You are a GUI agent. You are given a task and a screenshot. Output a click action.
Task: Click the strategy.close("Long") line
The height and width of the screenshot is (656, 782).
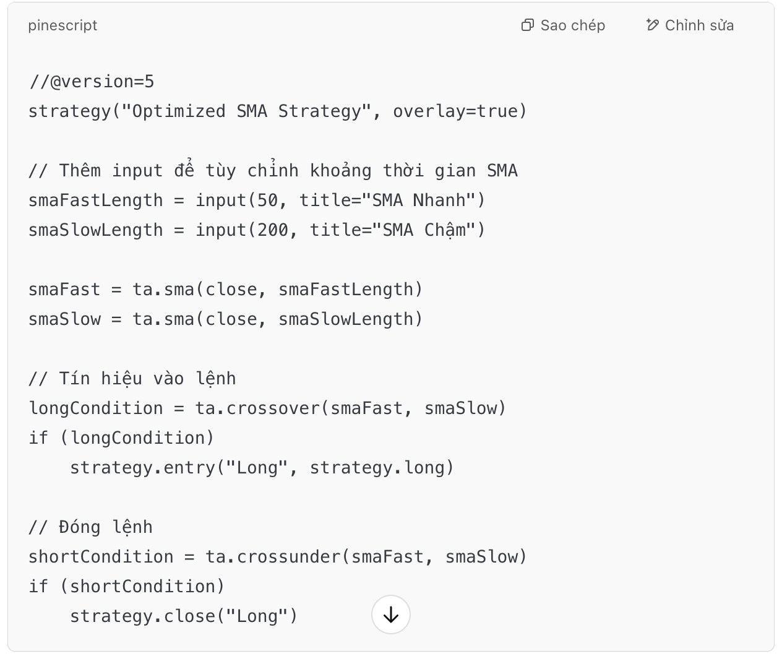184,616
